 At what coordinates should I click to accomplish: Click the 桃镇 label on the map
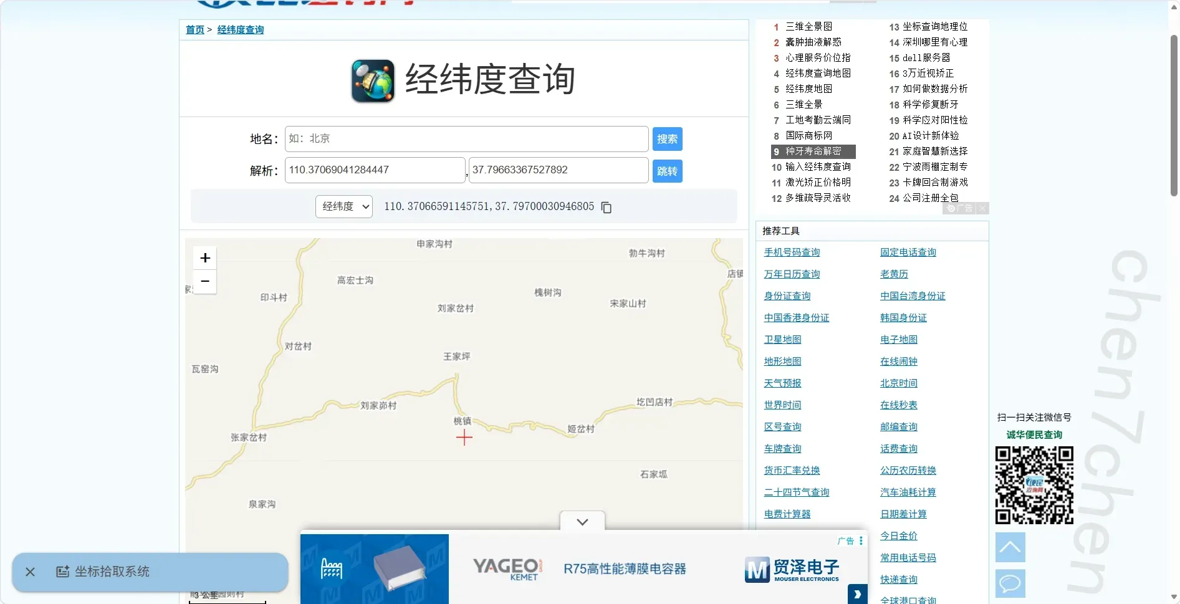(x=463, y=421)
